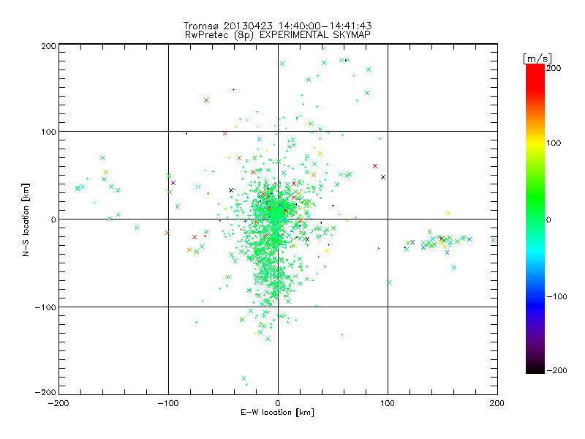
Task: Click the purple cross marker near E-W -95 km
Action: pos(173,183)
